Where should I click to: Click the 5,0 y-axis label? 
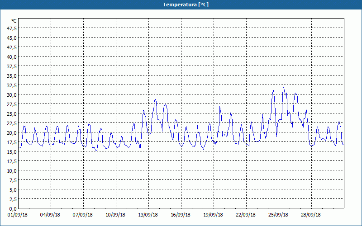pos(13,190)
